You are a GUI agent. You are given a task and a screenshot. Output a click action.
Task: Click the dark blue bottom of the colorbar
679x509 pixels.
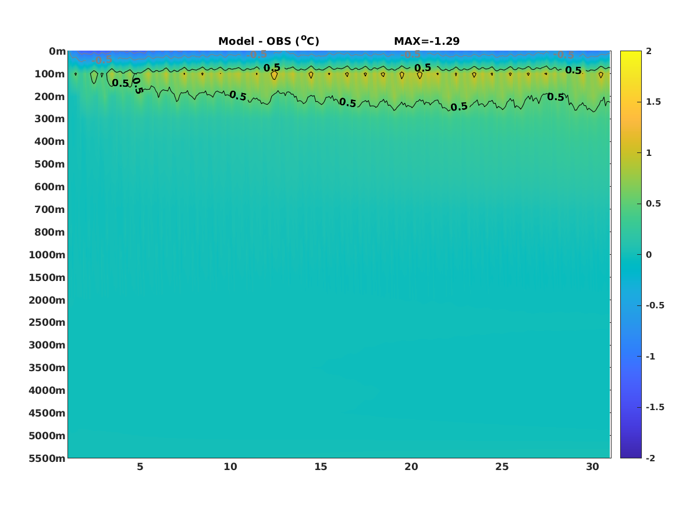click(631, 454)
